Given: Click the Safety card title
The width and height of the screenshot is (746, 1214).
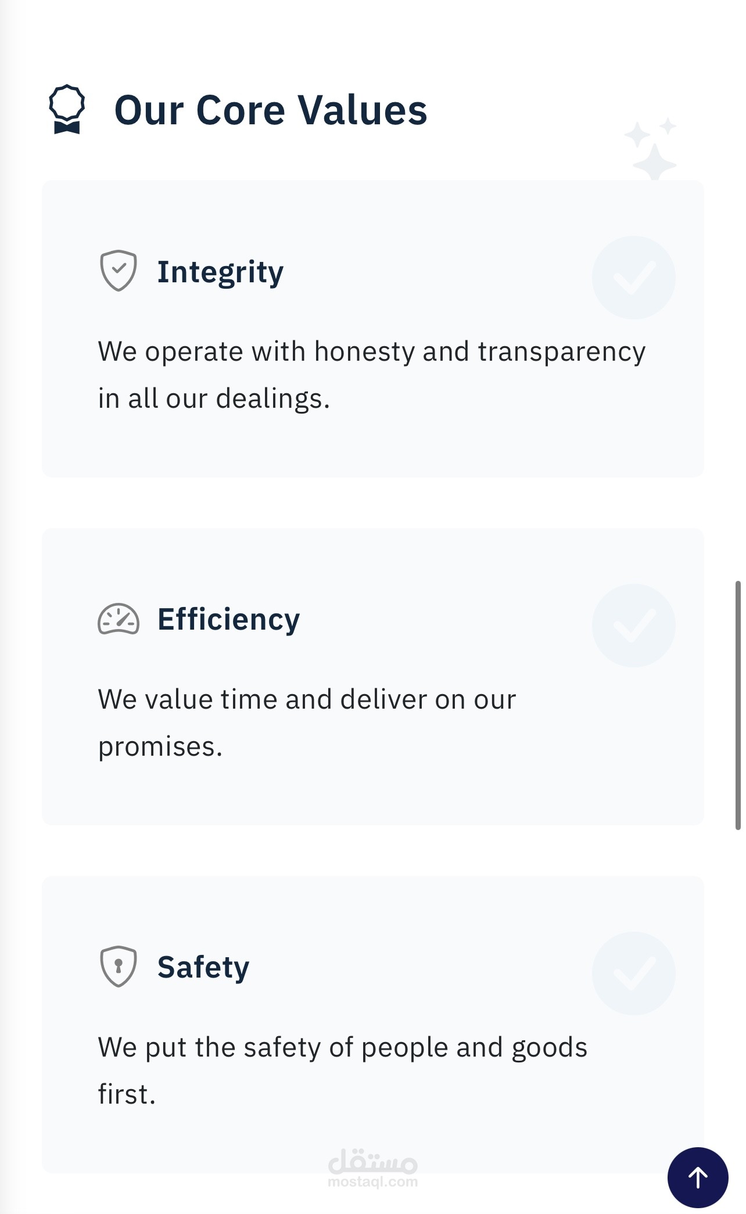Looking at the screenshot, I should click(x=202, y=966).
